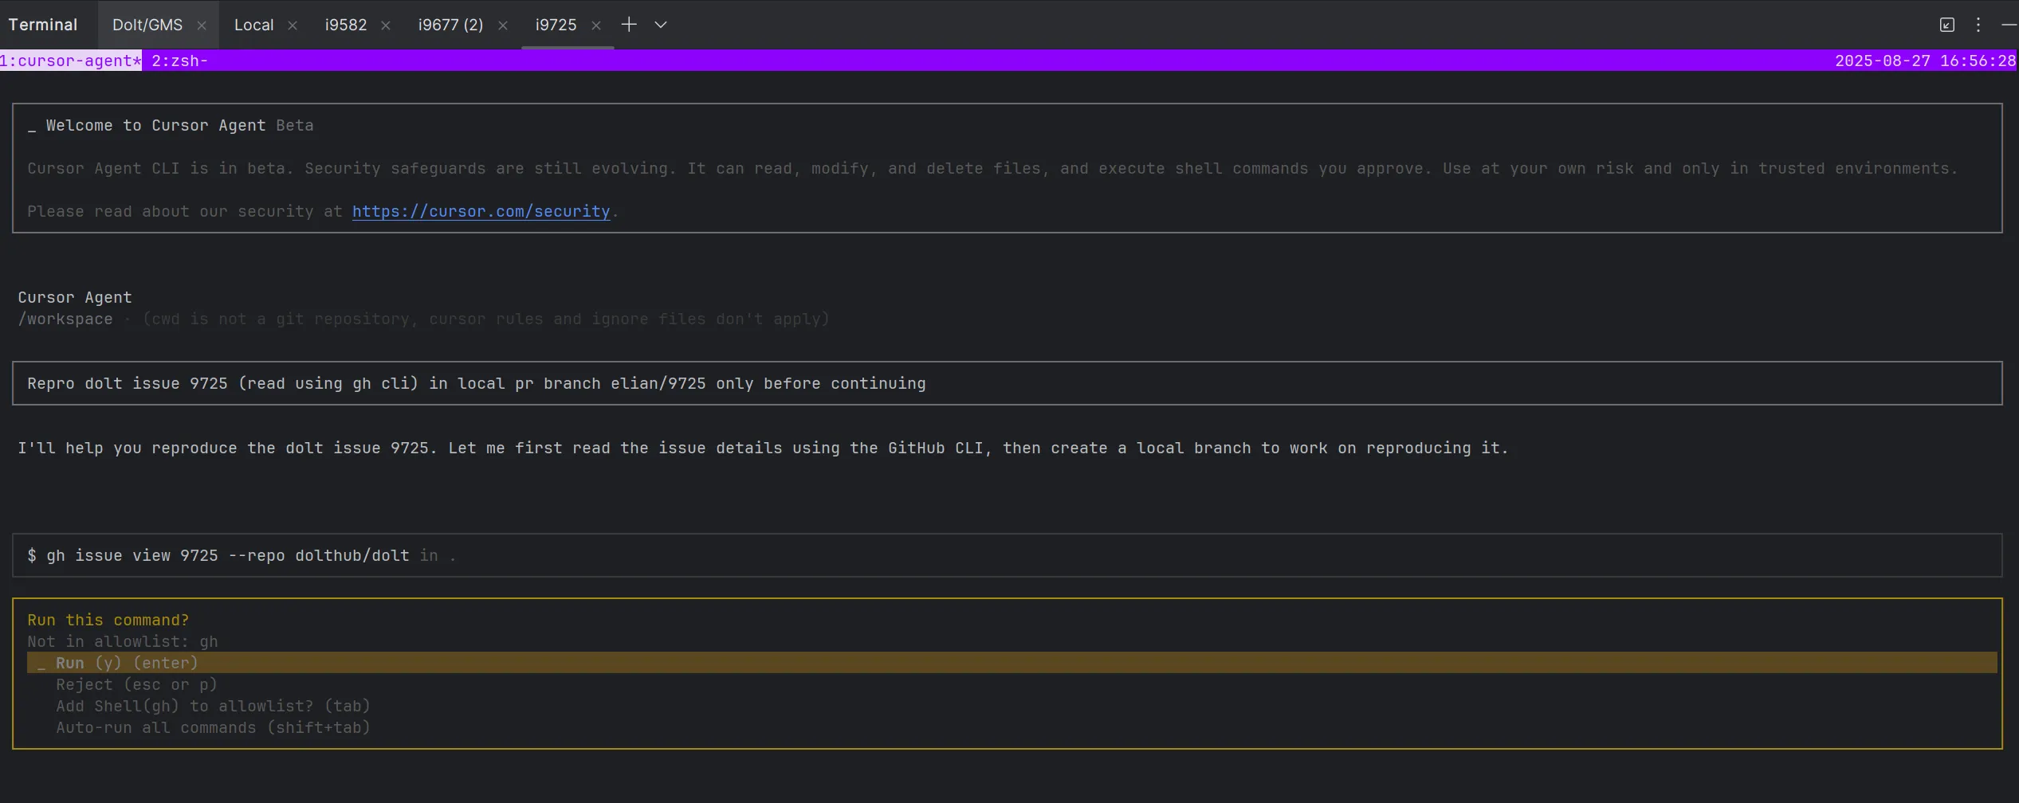This screenshot has width=2019, height=803.
Task: Select the i9582 terminal tab
Action: coord(346,25)
